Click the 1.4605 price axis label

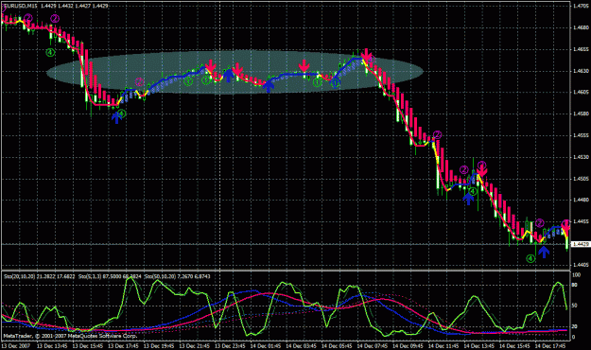pos(581,92)
